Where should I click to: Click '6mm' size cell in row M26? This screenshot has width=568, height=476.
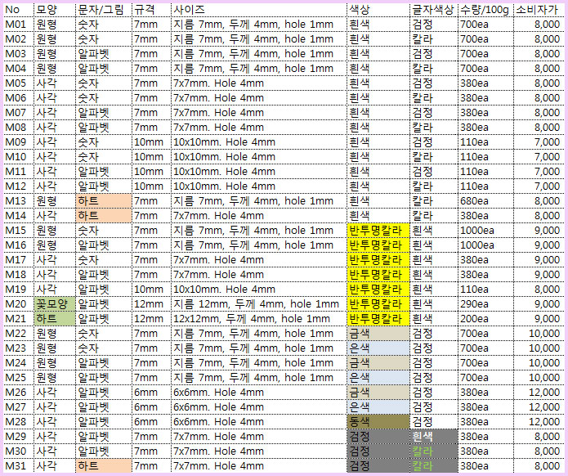click(151, 393)
